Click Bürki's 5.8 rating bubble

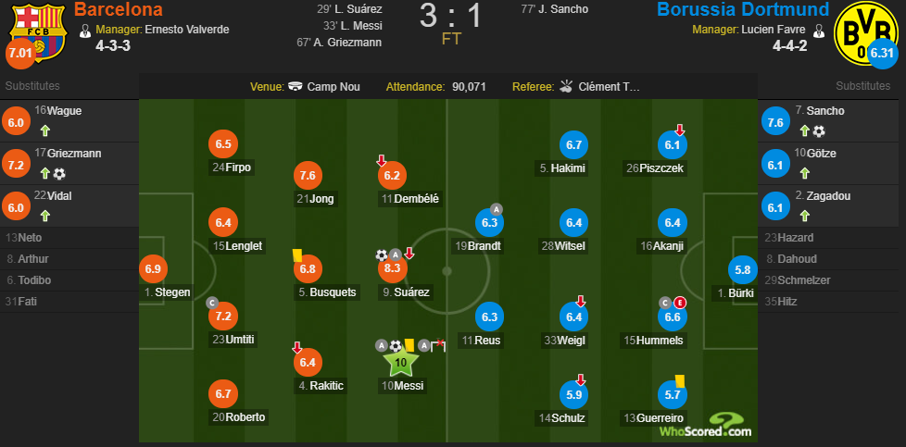click(742, 269)
